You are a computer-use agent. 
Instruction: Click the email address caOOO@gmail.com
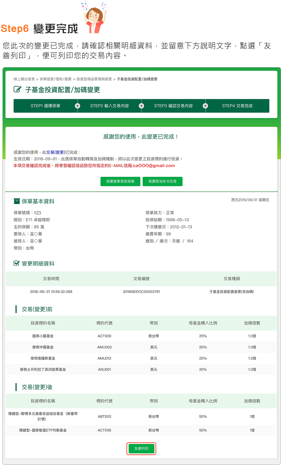[154, 166]
